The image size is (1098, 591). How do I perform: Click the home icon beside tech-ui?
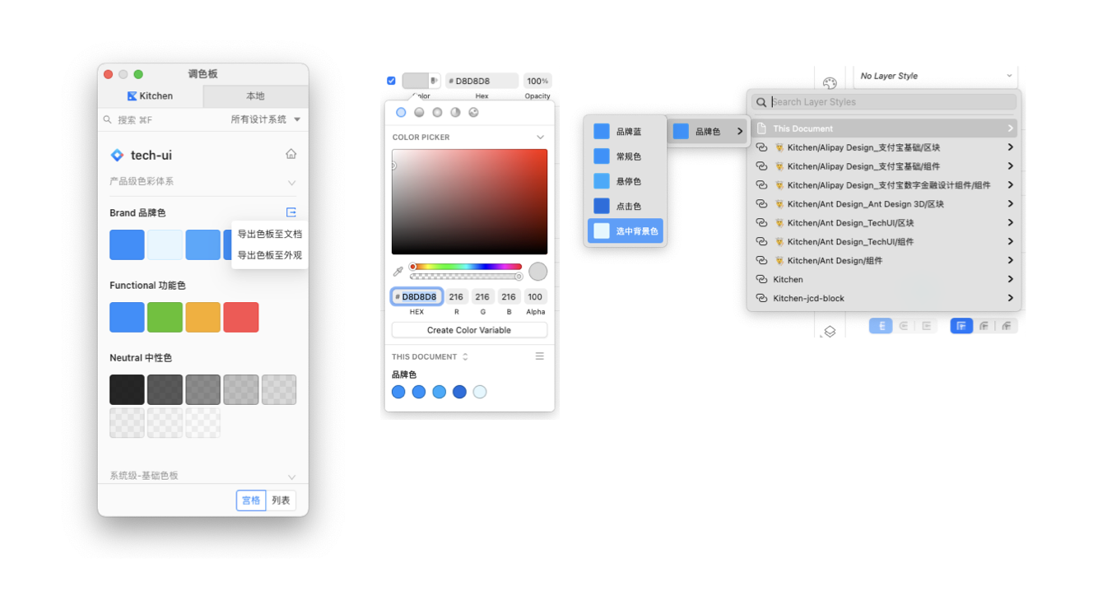click(291, 154)
